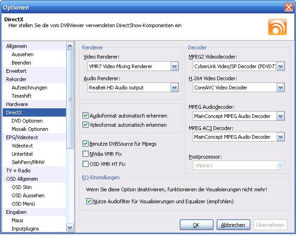
Task: Expand the MPEG AC3 Decoder dropdown
Action: point(280,137)
